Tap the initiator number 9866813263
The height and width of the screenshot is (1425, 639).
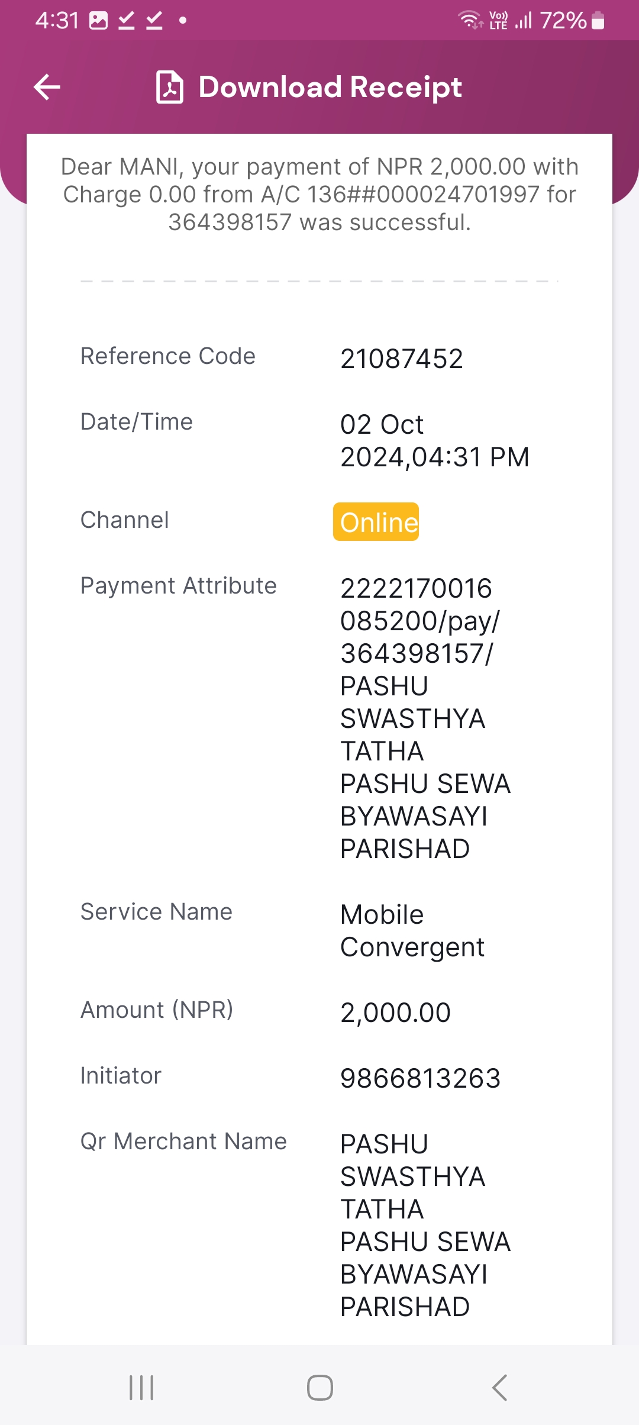pyautogui.click(x=421, y=1078)
